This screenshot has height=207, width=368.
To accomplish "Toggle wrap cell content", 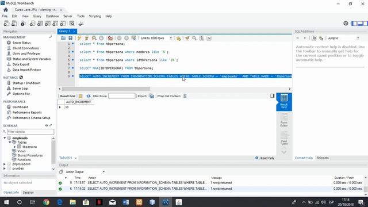I will pos(185,96).
